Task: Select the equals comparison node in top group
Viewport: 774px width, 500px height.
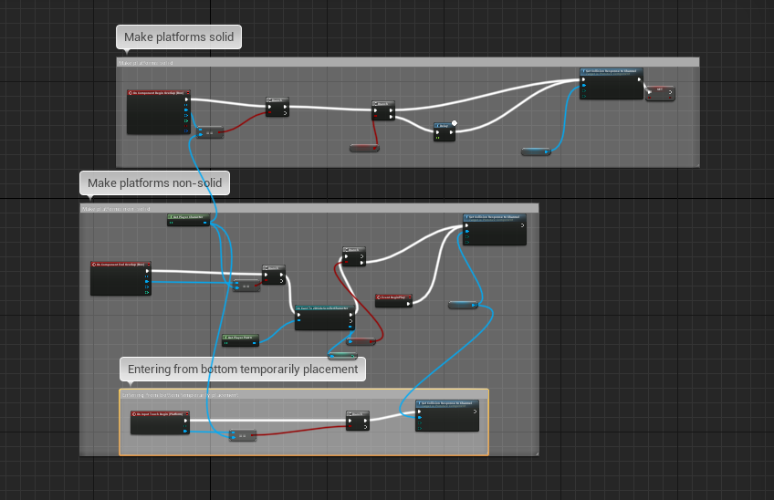Action: pos(210,133)
